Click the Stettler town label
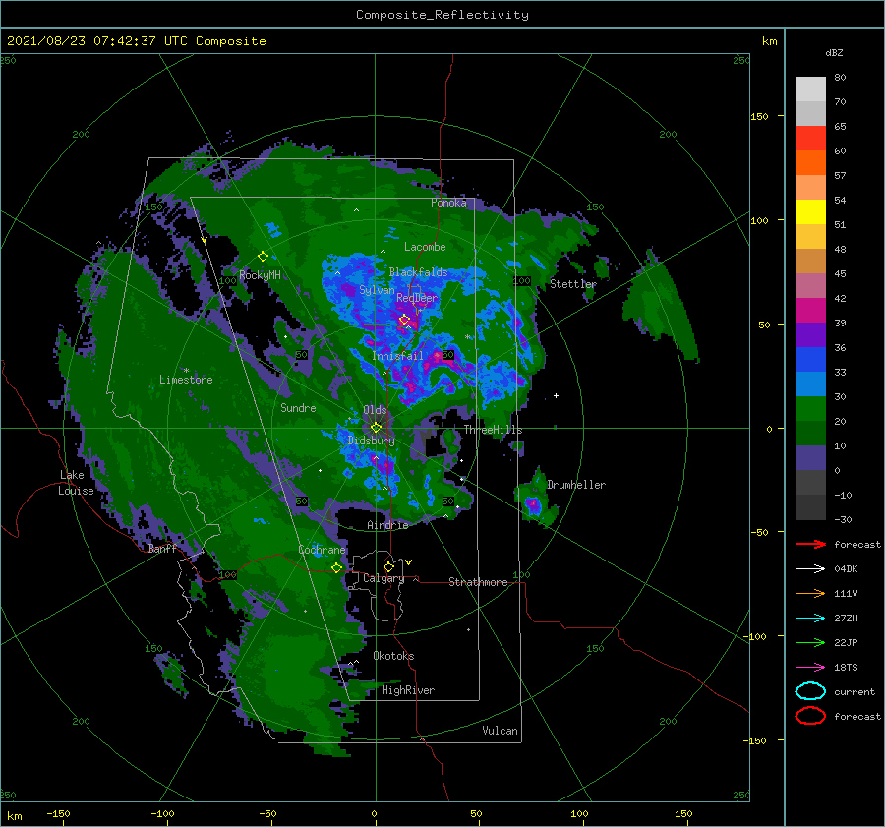 (x=573, y=284)
